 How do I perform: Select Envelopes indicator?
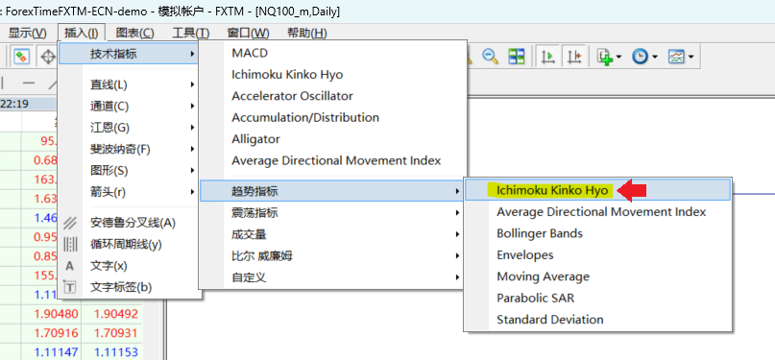pos(598,254)
